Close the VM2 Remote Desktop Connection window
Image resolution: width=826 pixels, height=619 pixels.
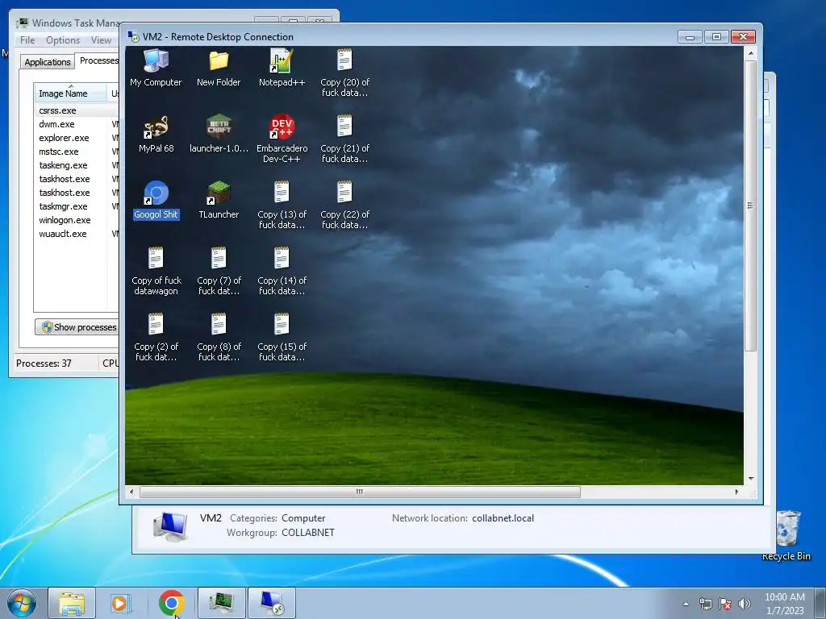[743, 37]
